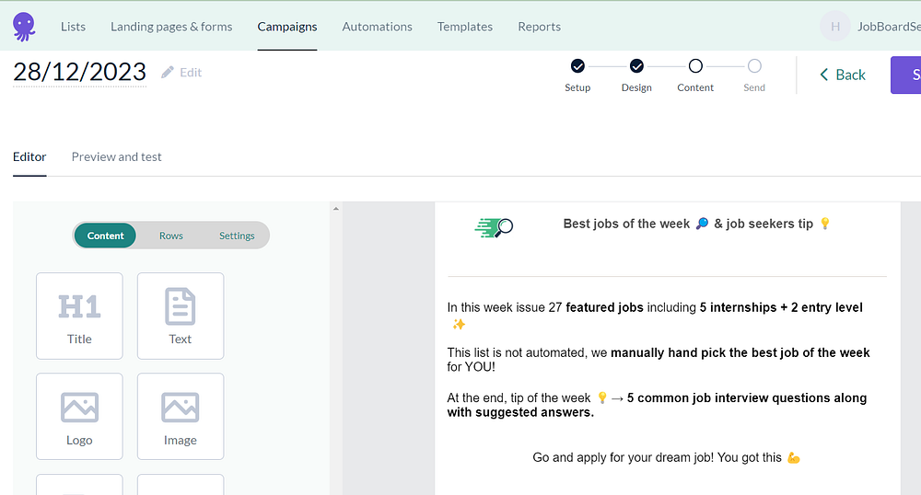Click the 'In this week issue 27' paragraph
Screen dimensions: 921x495
[x=656, y=316]
